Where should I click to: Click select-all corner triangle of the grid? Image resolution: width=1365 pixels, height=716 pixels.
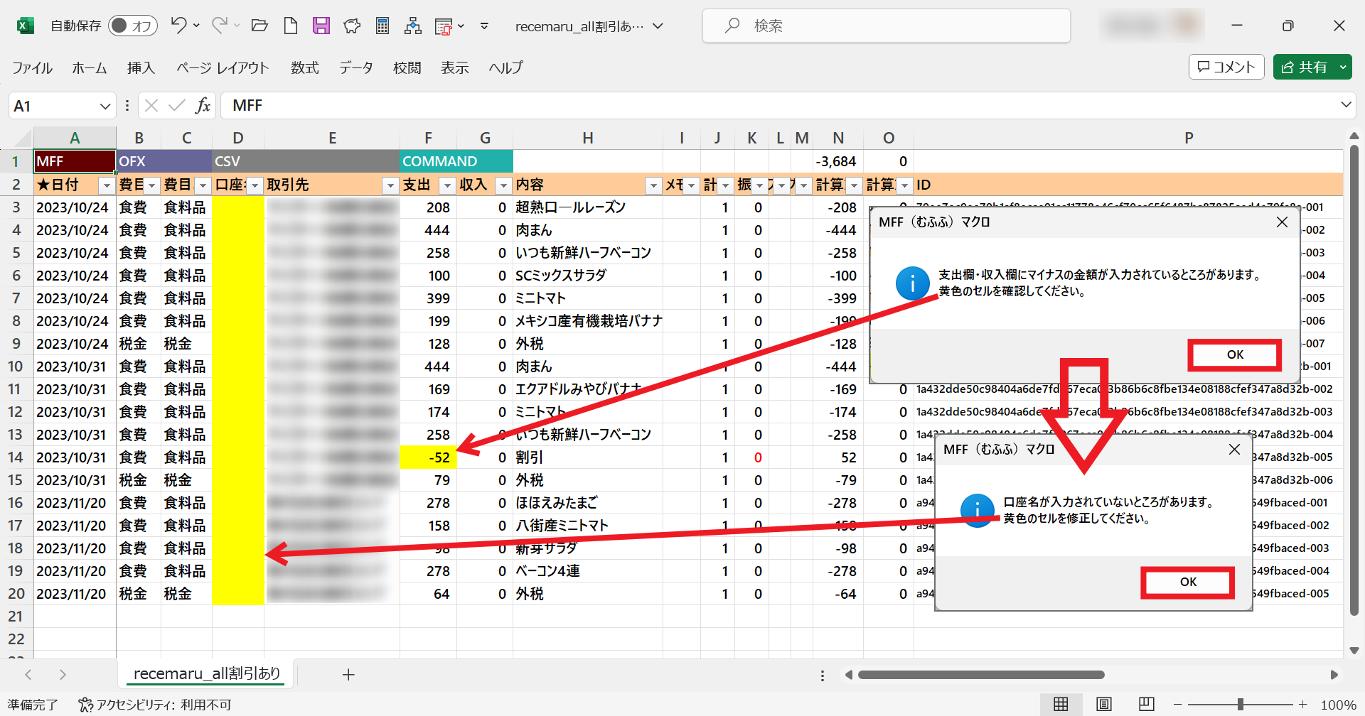click(x=23, y=138)
